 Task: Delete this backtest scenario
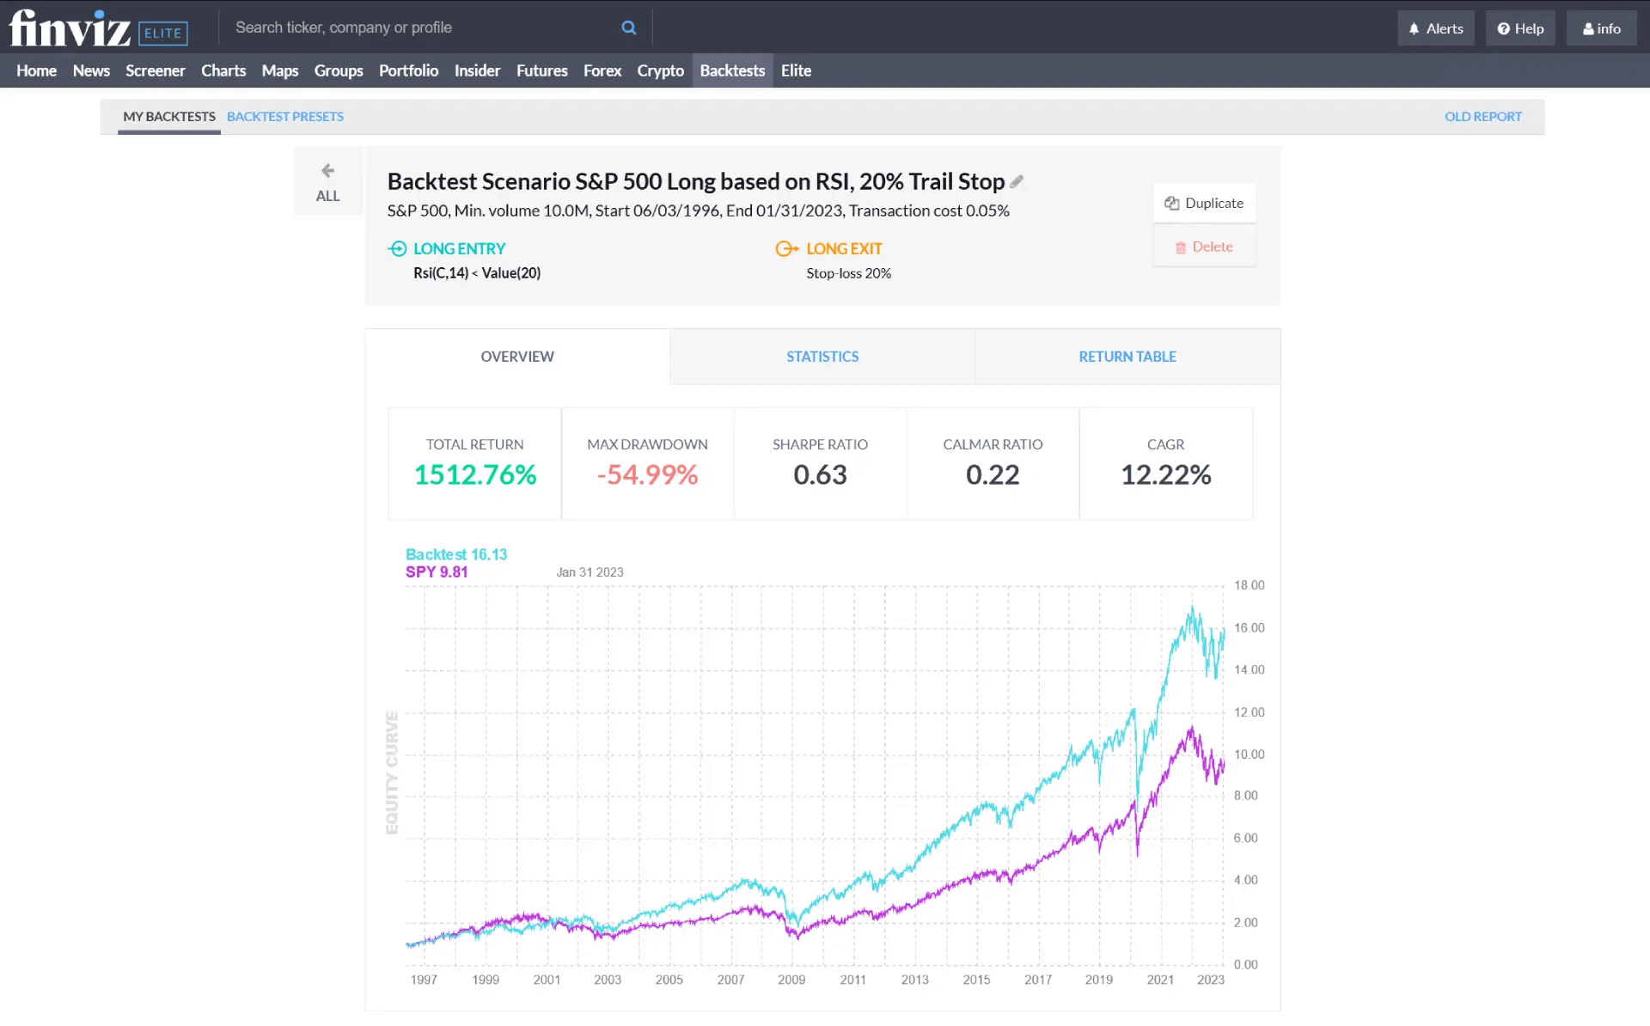[x=1204, y=247]
